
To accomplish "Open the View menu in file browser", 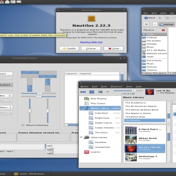I will [x=163, y=13].
